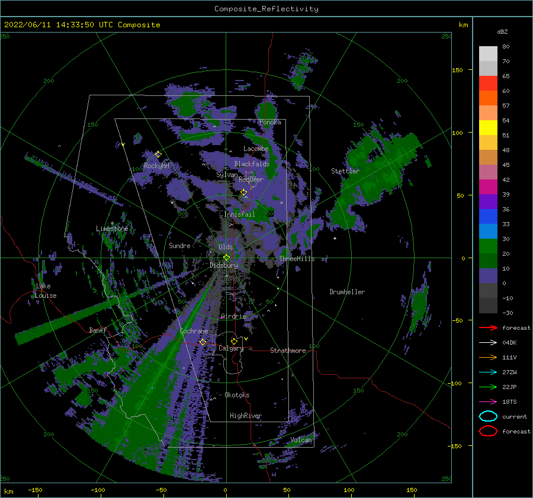The image size is (533, 498).
Task: Click the Drumheller label
Action: pos(347,292)
